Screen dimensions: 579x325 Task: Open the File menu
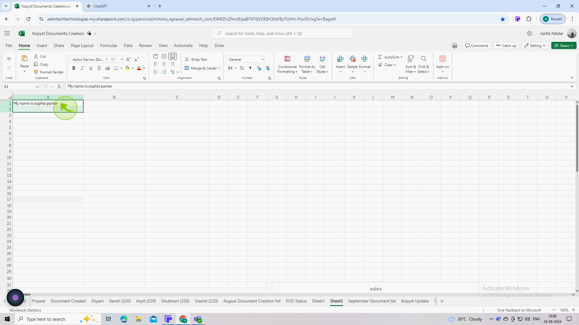pos(9,45)
